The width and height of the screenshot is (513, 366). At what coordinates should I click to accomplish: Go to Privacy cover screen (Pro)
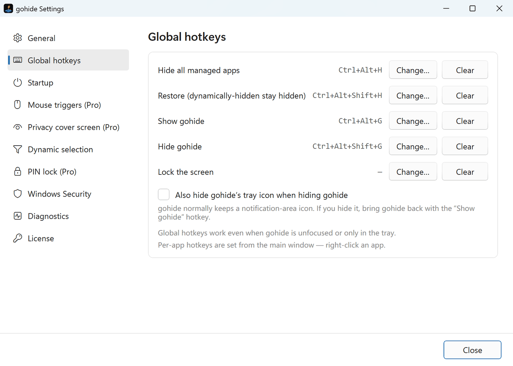point(68,127)
